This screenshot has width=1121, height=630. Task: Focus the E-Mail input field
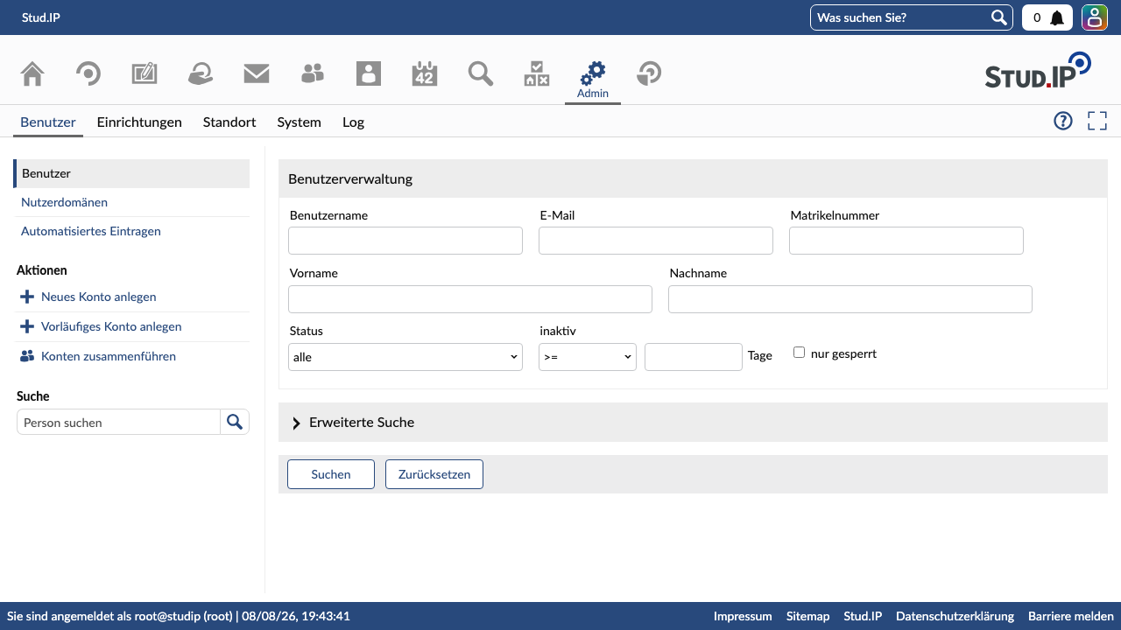point(656,241)
